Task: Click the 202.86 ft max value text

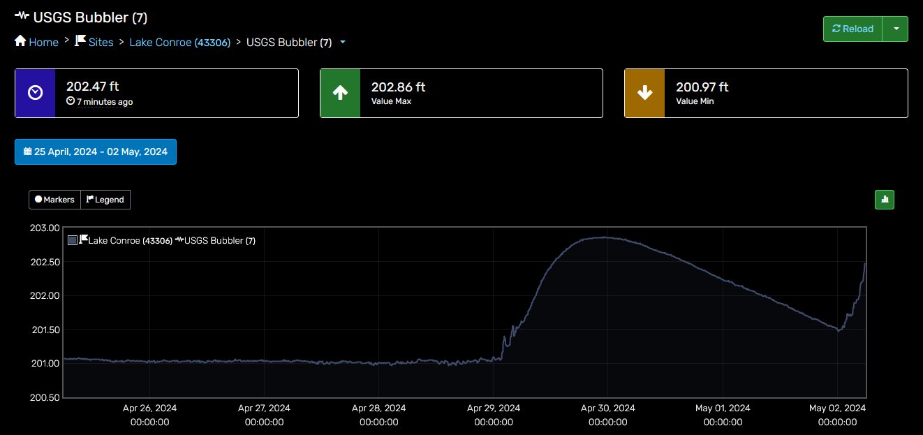Action: pos(398,87)
